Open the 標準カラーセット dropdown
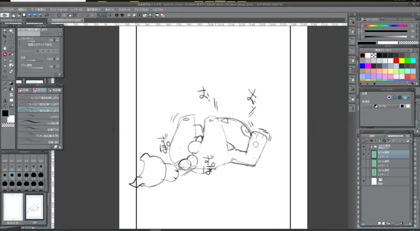 pos(408,50)
